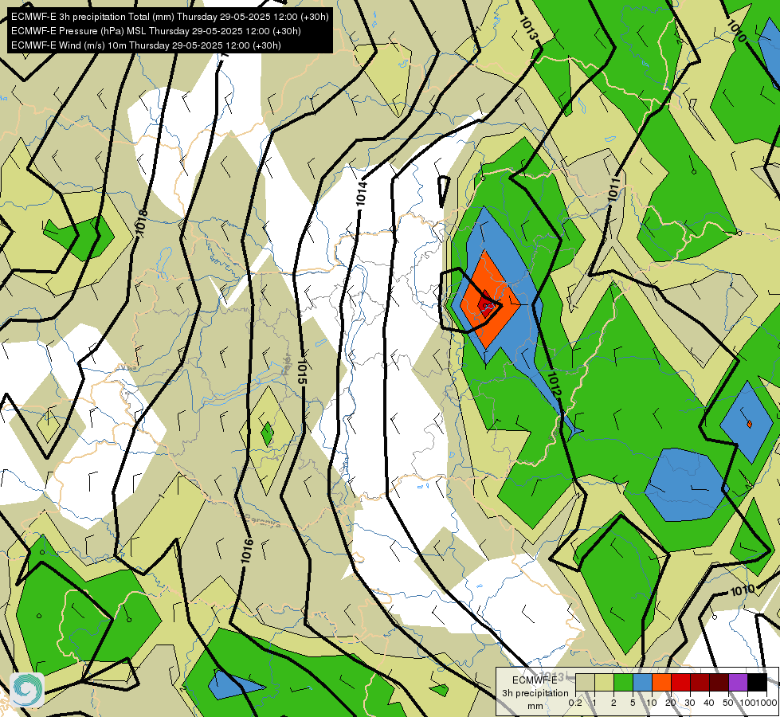Click the 'Pressure (hPa) MSL' header line
This screenshot has height=717, width=780.
[155, 31]
